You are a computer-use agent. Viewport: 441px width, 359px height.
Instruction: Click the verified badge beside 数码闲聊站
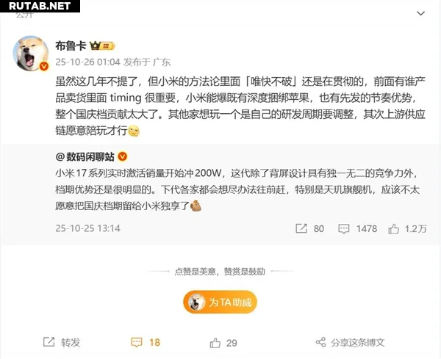pos(123,156)
